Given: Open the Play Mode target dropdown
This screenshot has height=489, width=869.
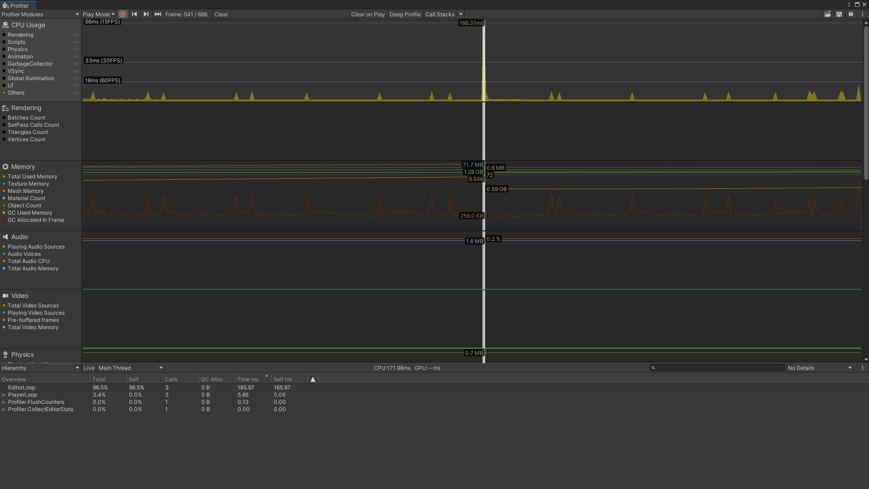Looking at the screenshot, I should click(x=99, y=14).
